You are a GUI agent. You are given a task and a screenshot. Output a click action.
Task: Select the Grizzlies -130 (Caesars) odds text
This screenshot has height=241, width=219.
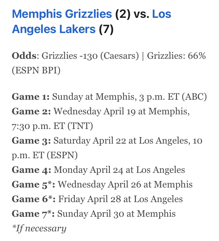pyautogui.click(x=90, y=56)
